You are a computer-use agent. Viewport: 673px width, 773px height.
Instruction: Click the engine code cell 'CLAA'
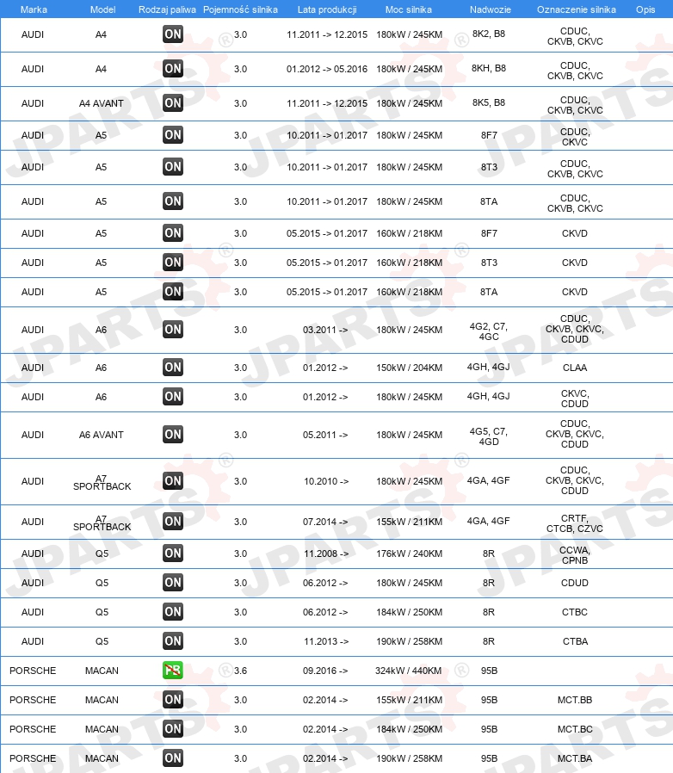coord(575,368)
